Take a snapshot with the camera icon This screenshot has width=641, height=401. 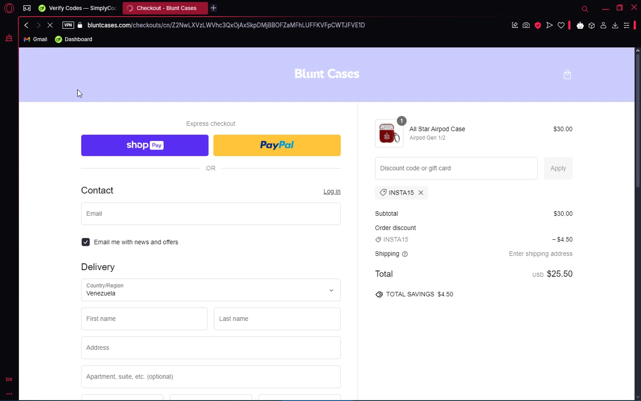click(x=526, y=25)
